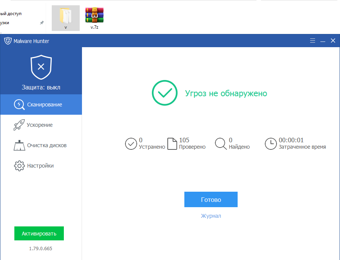Click the Malware Hunter shield logo in title bar
The width and height of the screenshot is (340, 260).
click(x=8, y=41)
